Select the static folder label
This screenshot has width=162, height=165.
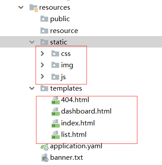(58, 42)
